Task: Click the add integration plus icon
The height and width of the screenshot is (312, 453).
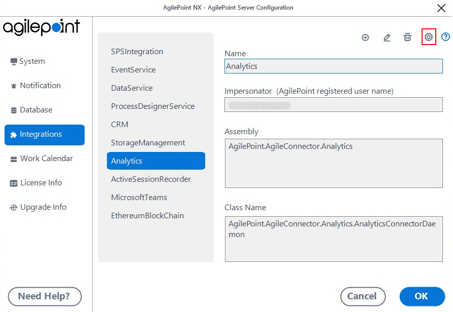Action: pyautogui.click(x=365, y=37)
